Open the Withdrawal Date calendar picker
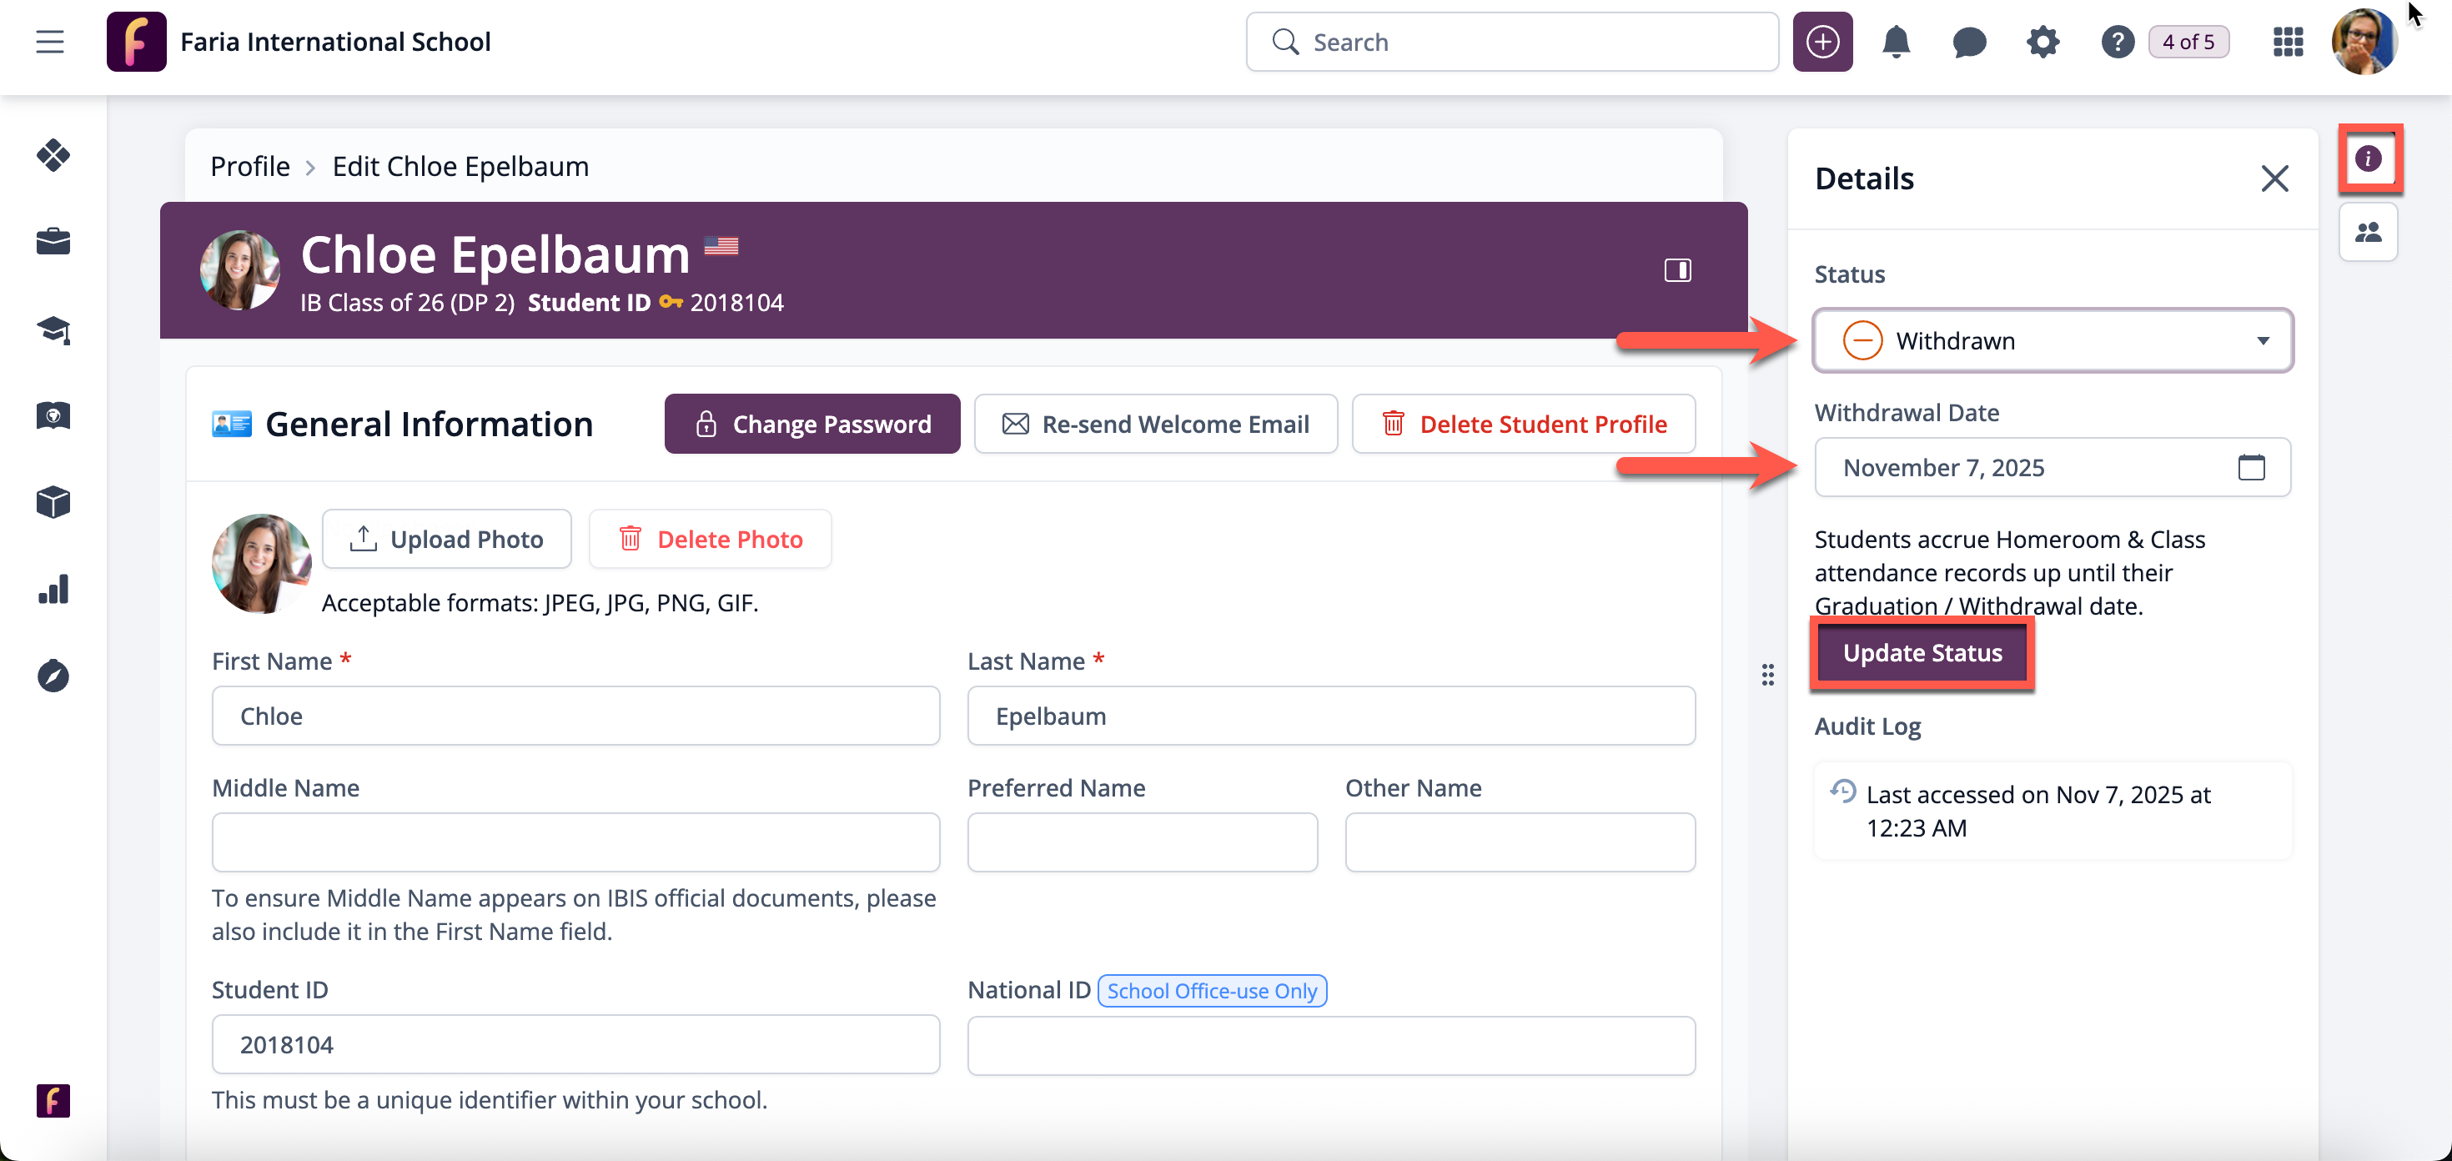This screenshot has width=2452, height=1161. [x=2250, y=467]
